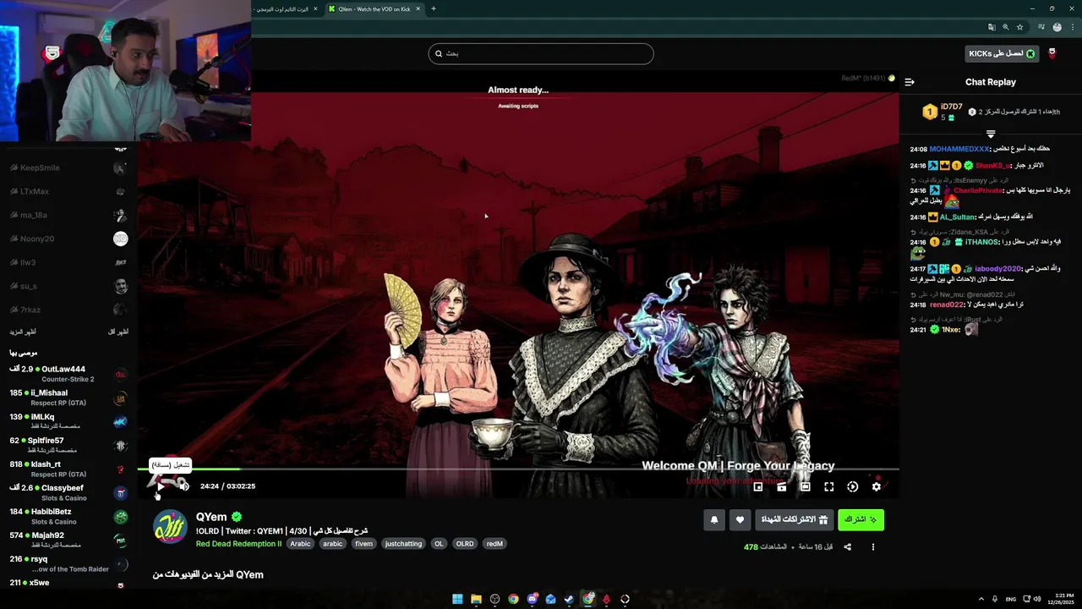Click the green Subscribe button

pos(861,519)
